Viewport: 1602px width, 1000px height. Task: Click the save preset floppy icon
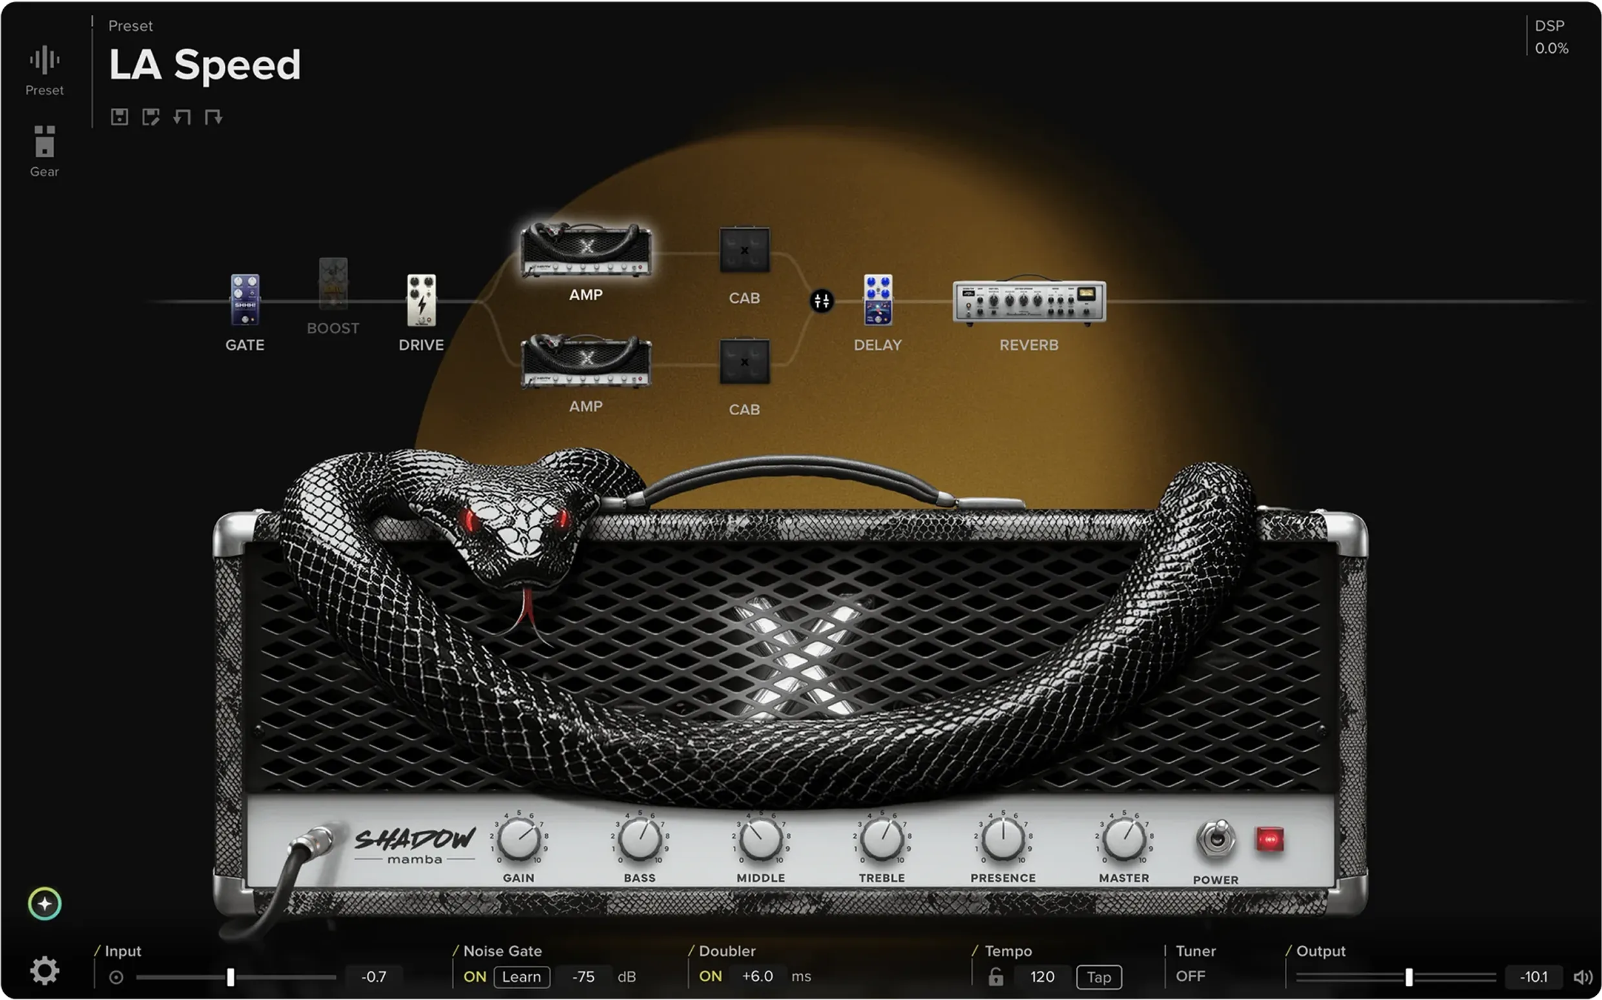[119, 117]
